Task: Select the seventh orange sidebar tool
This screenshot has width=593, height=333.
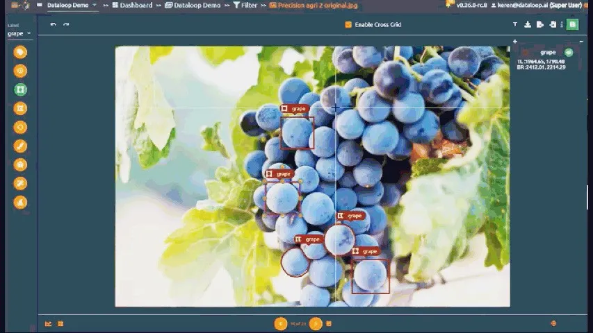Action: [20, 165]
